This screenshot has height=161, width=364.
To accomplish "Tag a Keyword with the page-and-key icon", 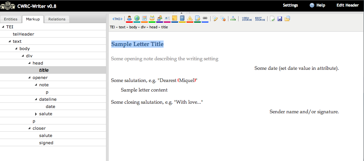I will 197,18.
